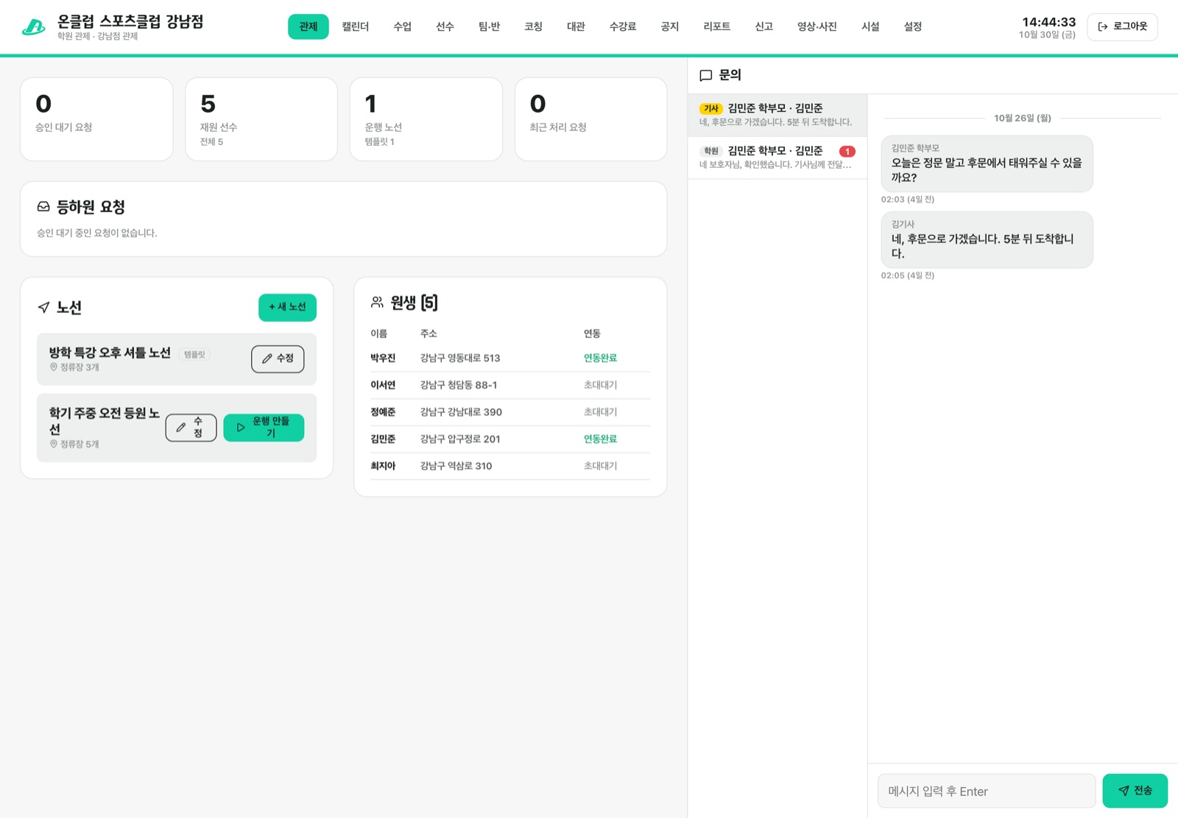Click the green app logo icon
Image resolution: width=1178 pixels, height=818 pixels.
point(33,27)
